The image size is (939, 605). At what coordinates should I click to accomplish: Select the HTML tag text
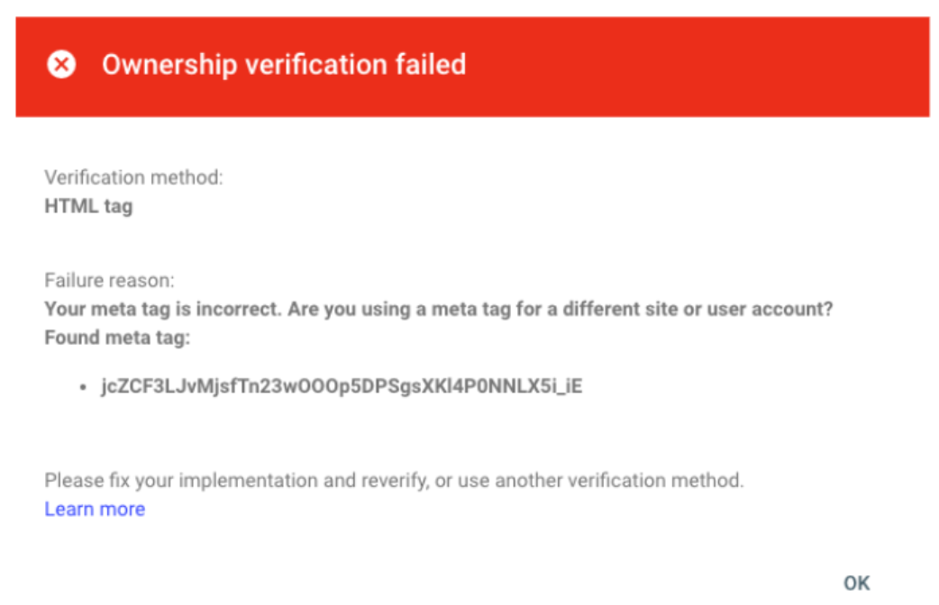coord(88,206)
